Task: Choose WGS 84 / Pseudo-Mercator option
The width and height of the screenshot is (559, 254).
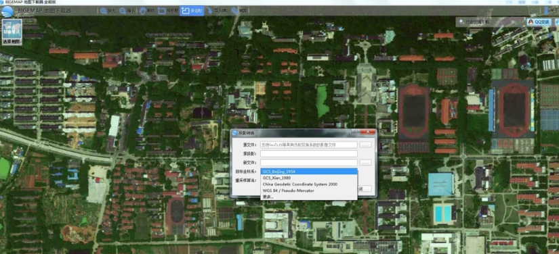Action: (309, 190)
